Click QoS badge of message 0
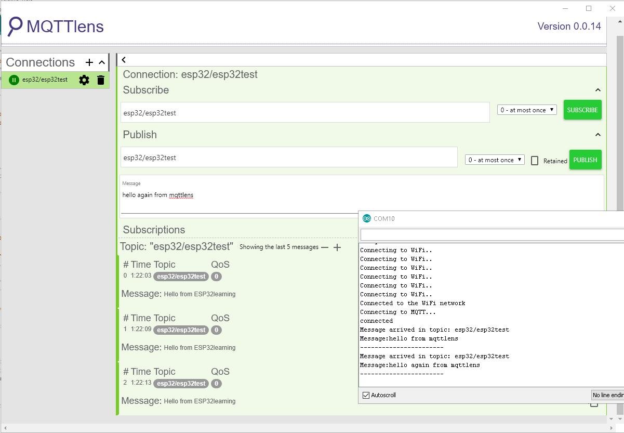The image size is (624, 433). 217,277
